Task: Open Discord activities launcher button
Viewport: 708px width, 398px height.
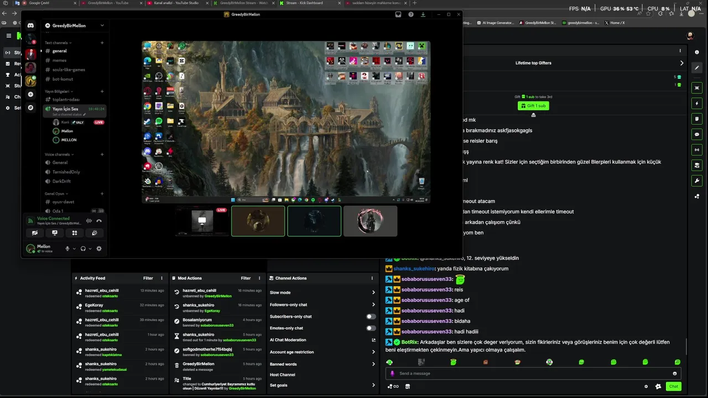Action: 75,233
